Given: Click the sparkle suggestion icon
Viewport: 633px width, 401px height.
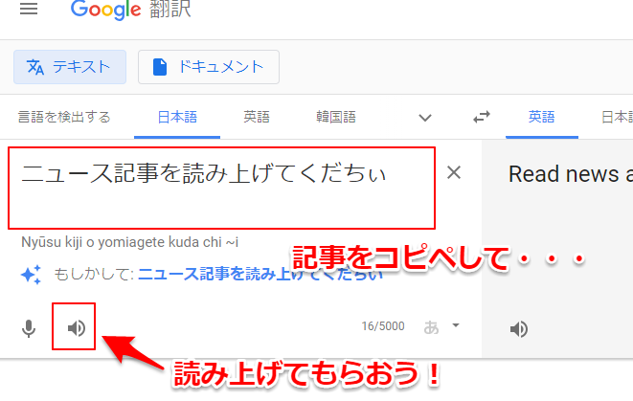Looking at the screenshot, I should (31, 275).
